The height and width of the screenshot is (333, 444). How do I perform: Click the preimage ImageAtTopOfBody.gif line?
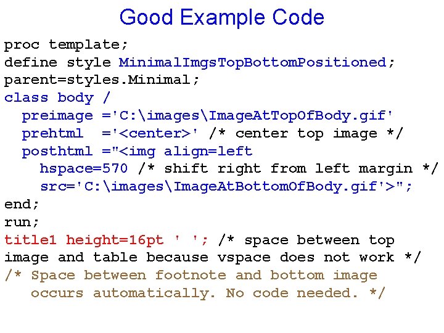click(207, 116)
